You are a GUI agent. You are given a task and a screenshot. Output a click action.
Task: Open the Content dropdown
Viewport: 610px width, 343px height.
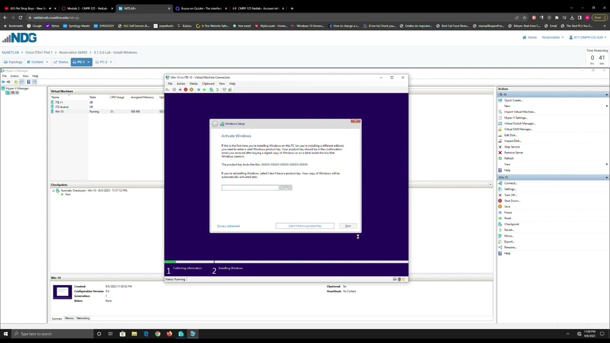pyautogui.click(x=38, y=62)
